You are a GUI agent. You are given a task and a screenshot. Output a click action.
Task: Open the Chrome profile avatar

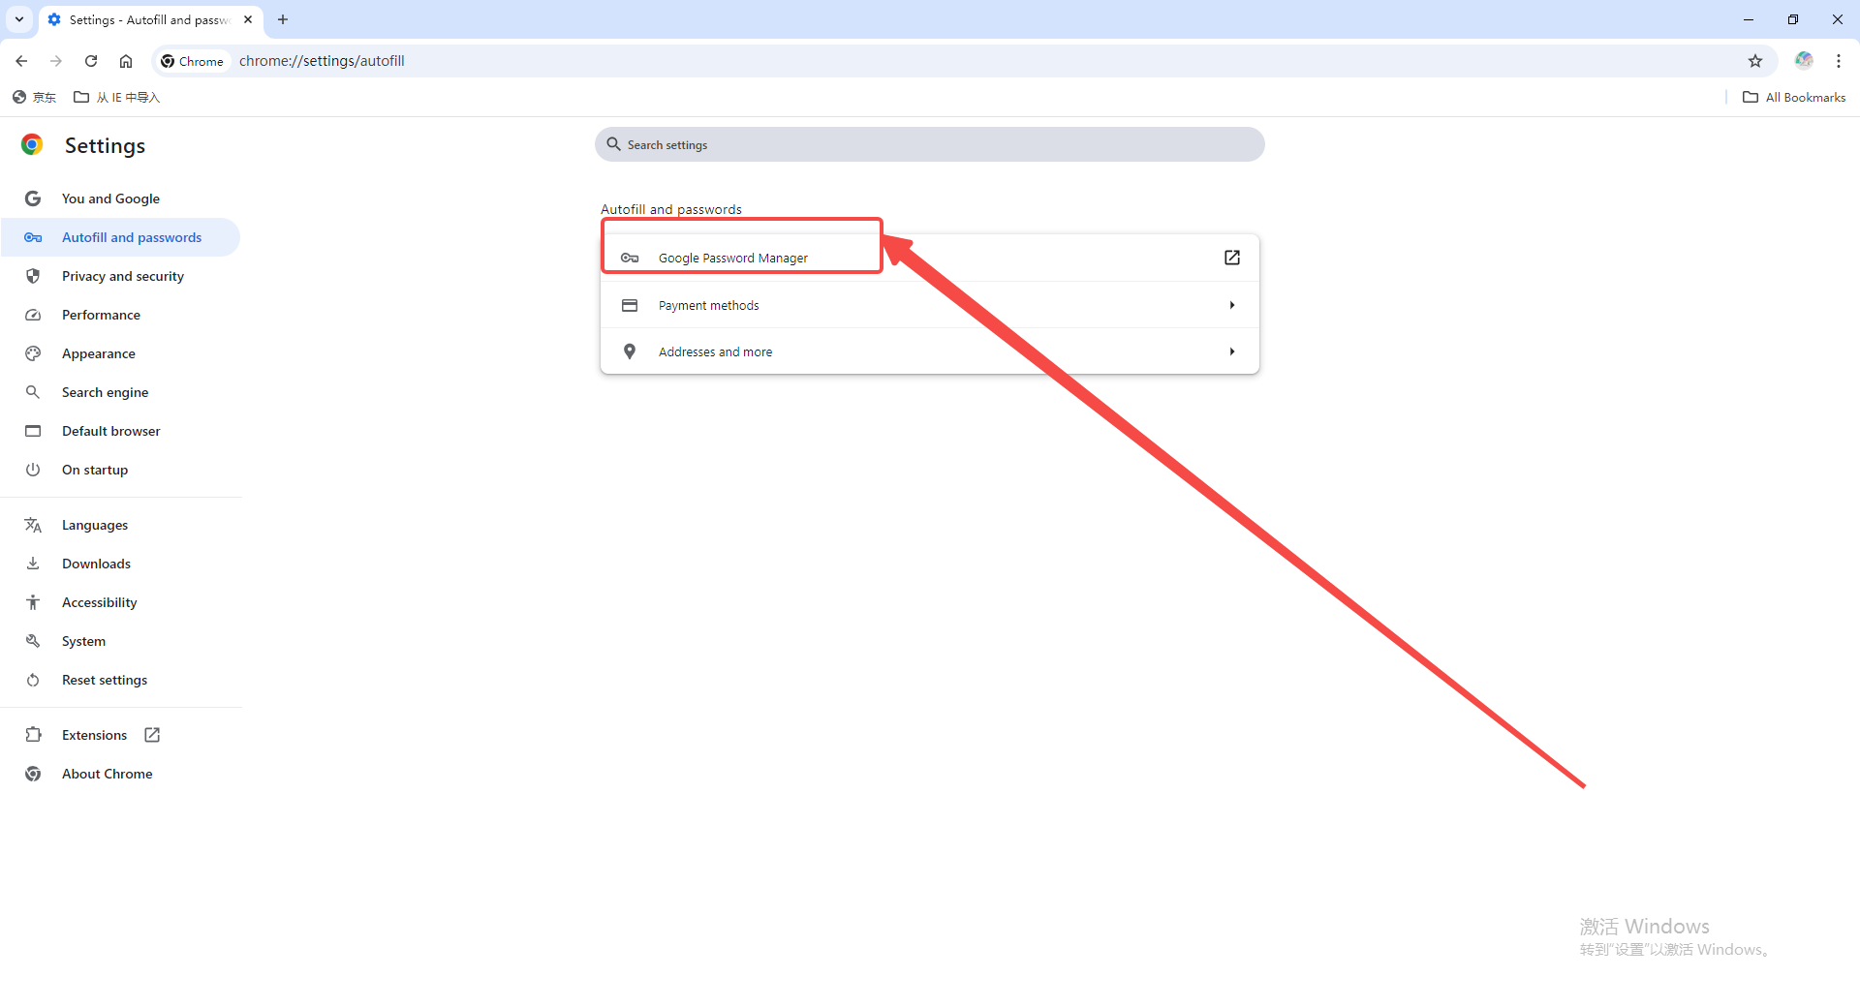tap(1804, 61)
